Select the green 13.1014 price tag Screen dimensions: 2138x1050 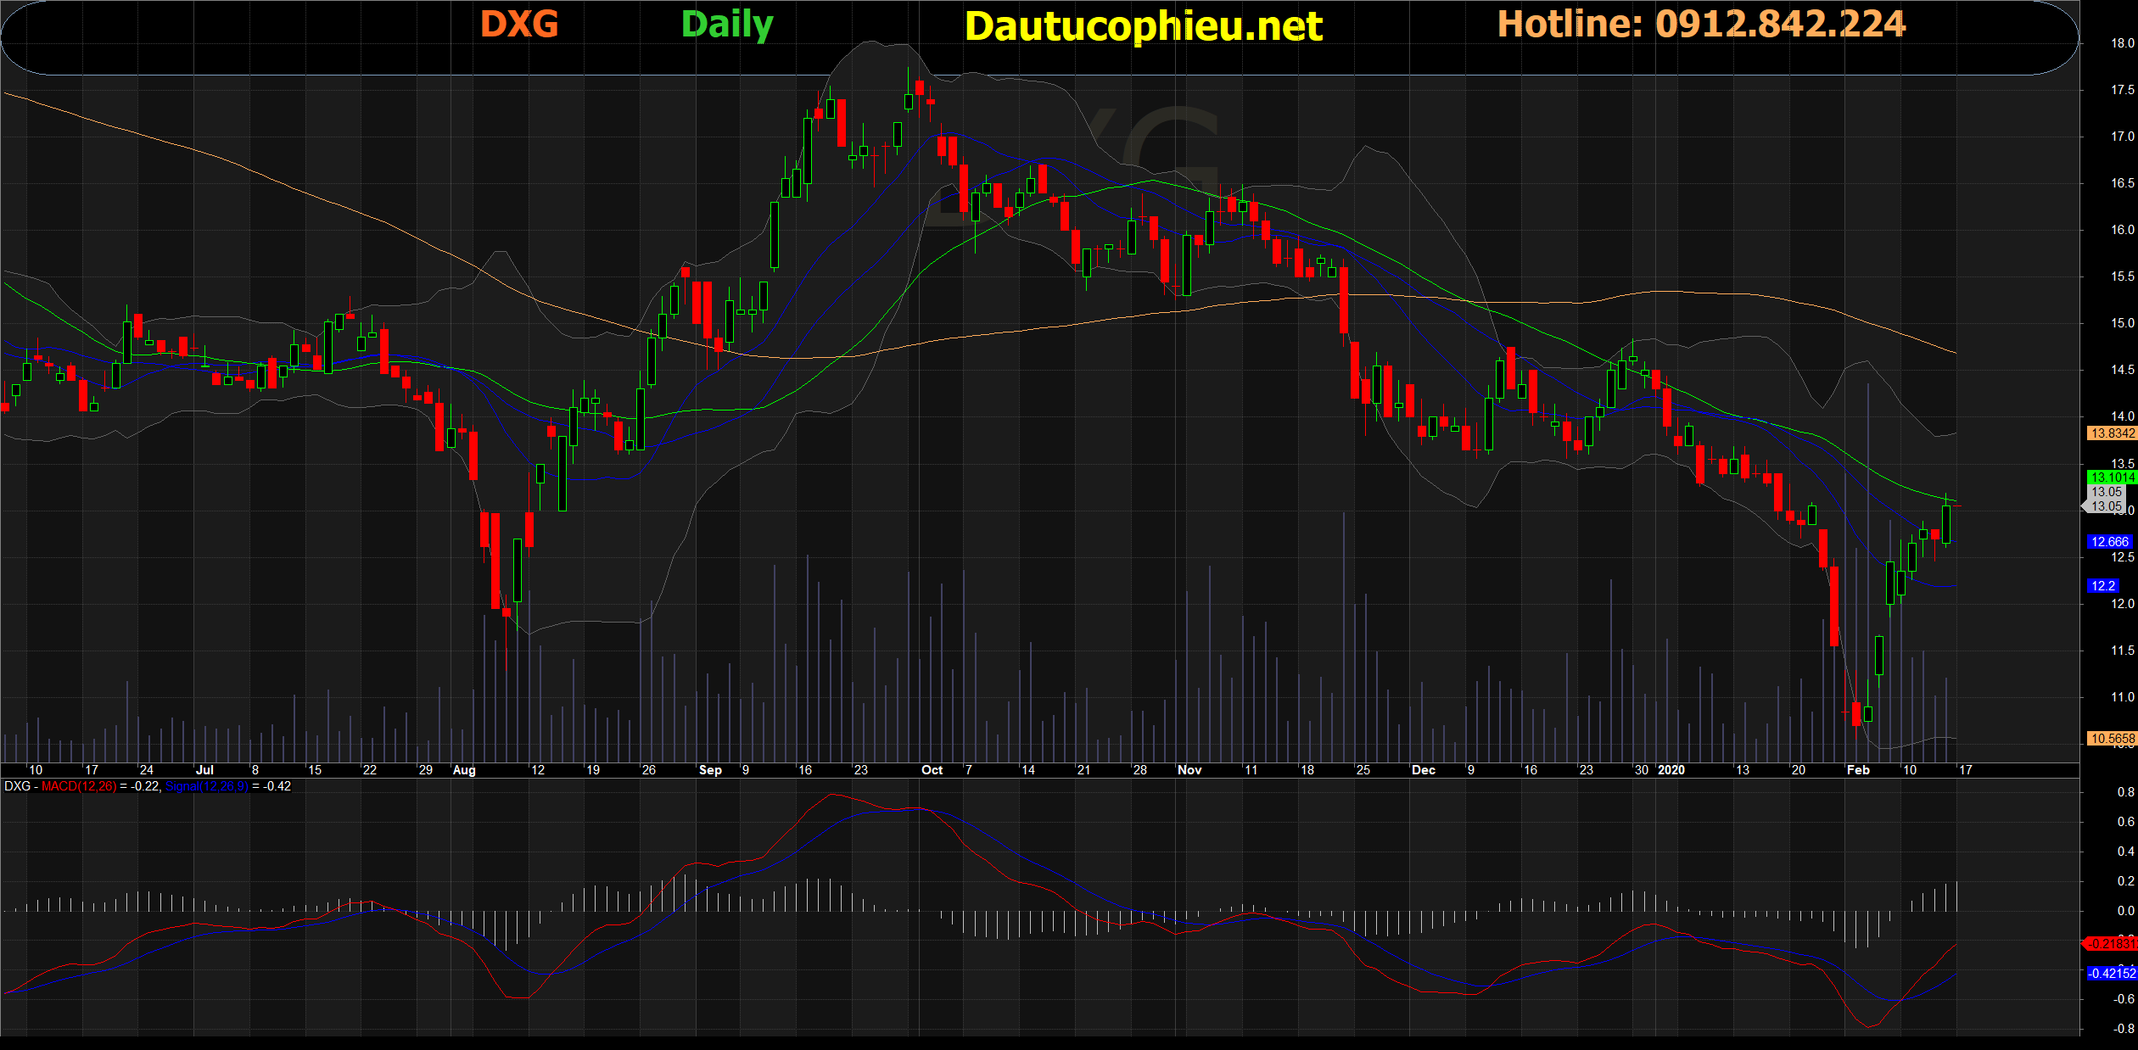[x=2111, y=478]
